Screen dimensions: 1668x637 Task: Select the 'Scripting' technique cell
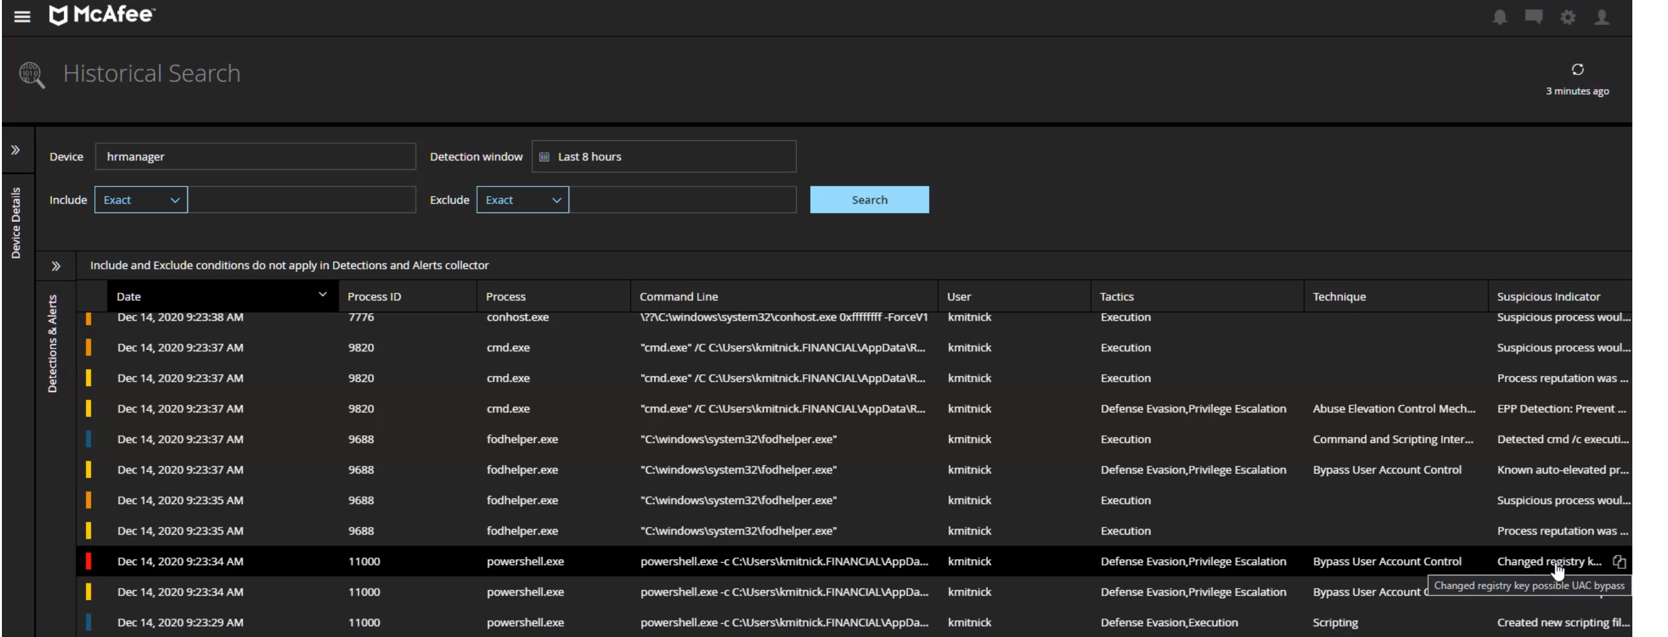tap(1335, 622)
